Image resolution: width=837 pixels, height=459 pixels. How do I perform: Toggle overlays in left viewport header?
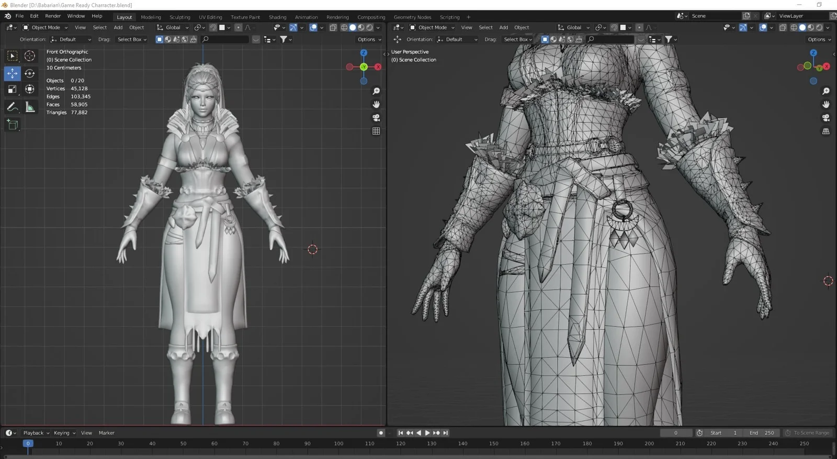point(313,27)
